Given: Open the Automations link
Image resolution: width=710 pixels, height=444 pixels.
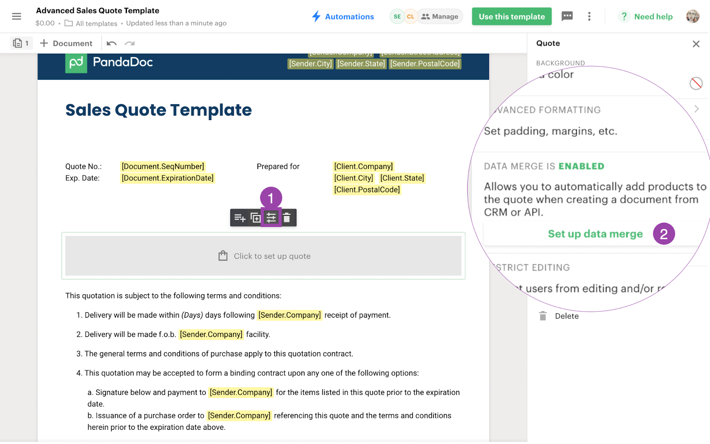Looking at the screenshot, I should 349,16.
